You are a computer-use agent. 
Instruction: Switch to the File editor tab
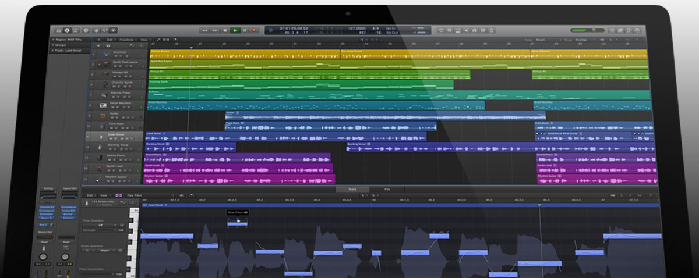click(387, 189)
